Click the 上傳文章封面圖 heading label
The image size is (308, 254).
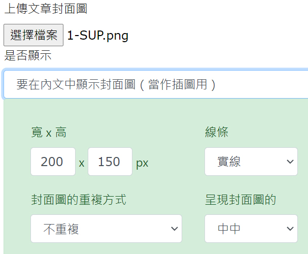pos(45,9)
